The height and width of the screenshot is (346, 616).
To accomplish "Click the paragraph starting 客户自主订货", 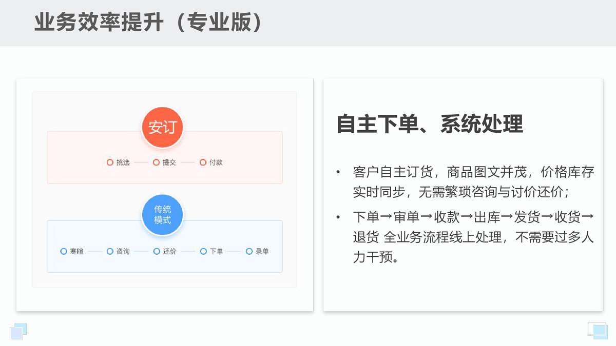I will pyautogui.click(x=473, y=182).
